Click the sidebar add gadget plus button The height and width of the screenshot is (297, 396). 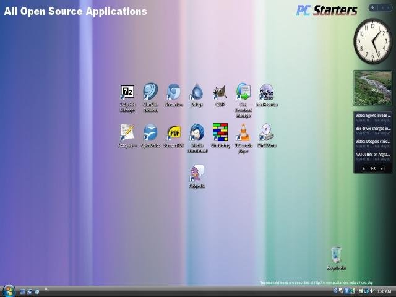pos(372,8)
